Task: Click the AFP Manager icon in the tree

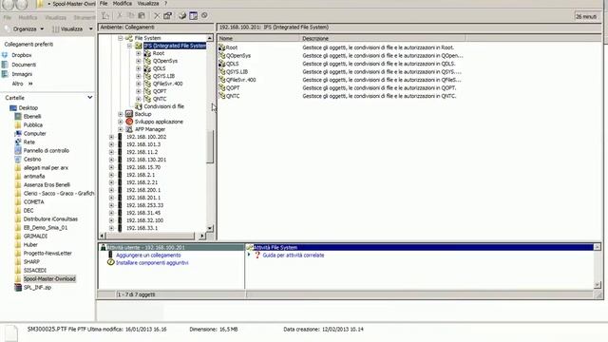Action: pyautogui.click(x=129, y=129)
